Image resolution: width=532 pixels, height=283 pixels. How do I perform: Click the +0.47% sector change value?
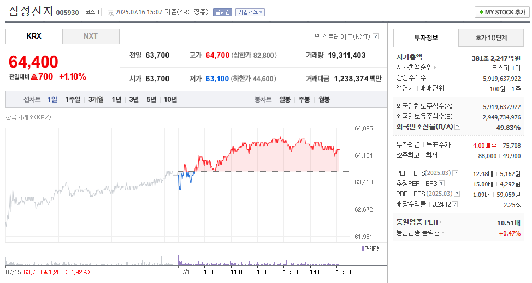pos(510,233)
